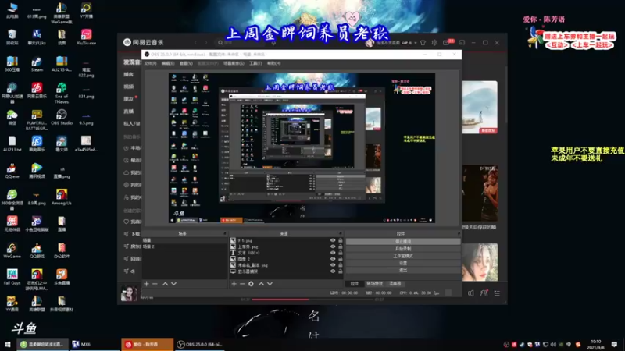Viewport: 625px width, 351px height.
Task: Lock the 文本 (GDI+) source in OBS
Action: 341,253
